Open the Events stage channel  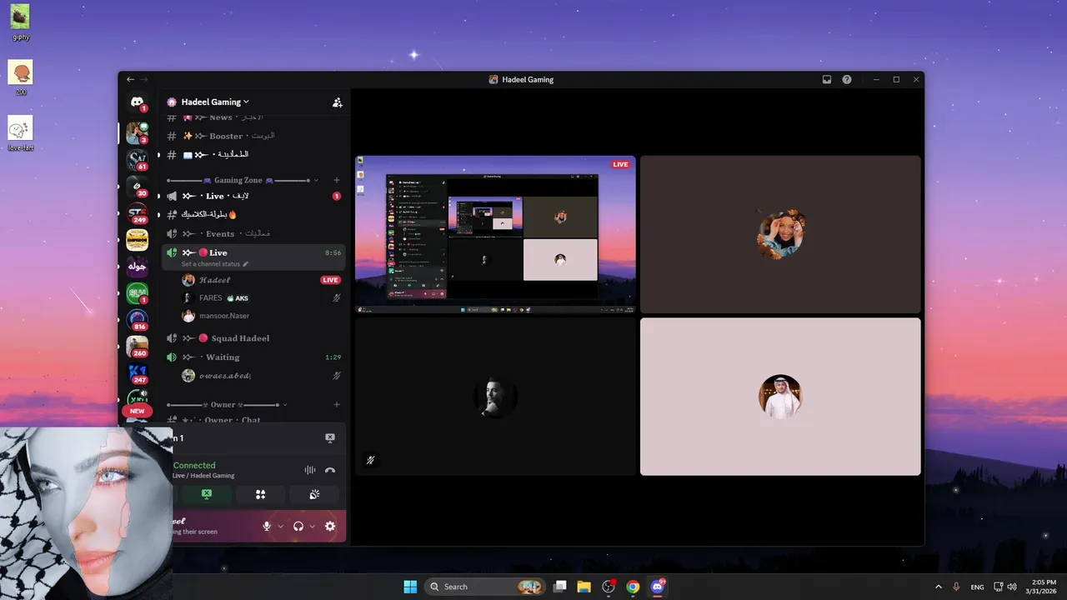(253, 233)
